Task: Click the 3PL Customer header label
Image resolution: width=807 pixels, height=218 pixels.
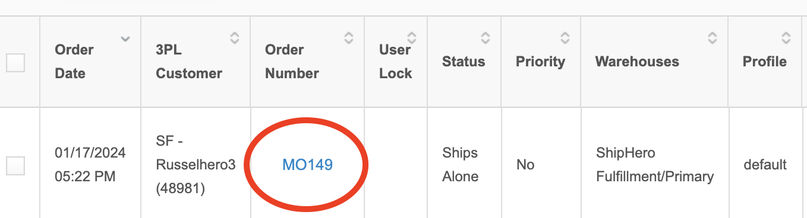Action: click(x=189, y=62)
